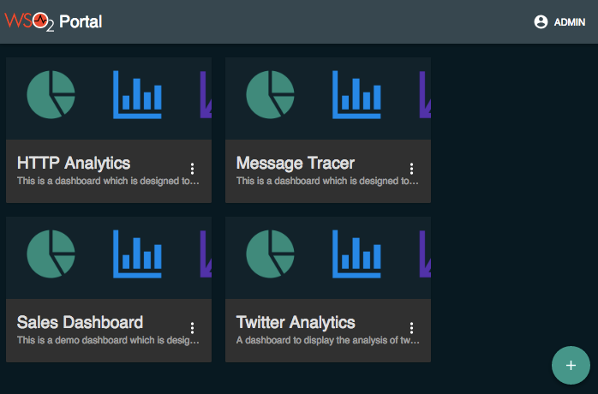
Task: Open Twitter Analytics options menu
Action: pyautogui.click(x=411, y=328)
